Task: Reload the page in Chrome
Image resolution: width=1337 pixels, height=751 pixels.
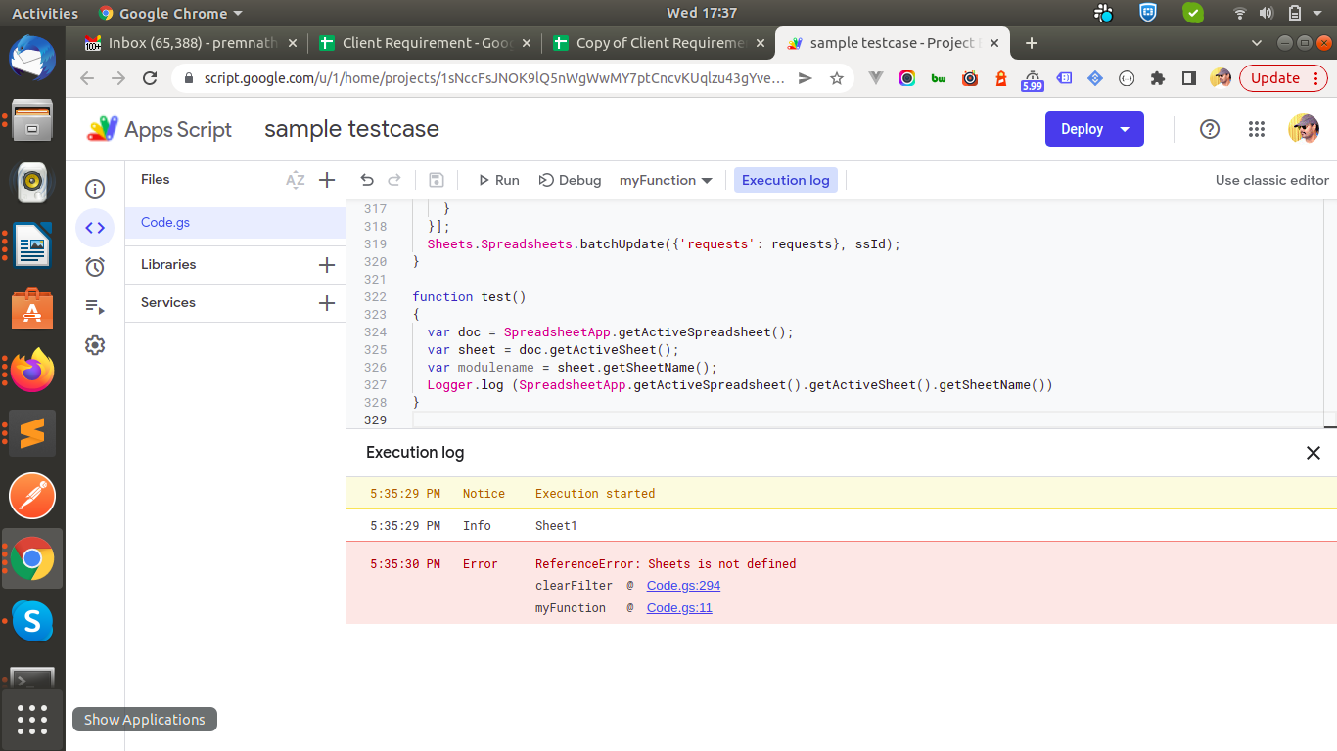Action: coord(150,78)
